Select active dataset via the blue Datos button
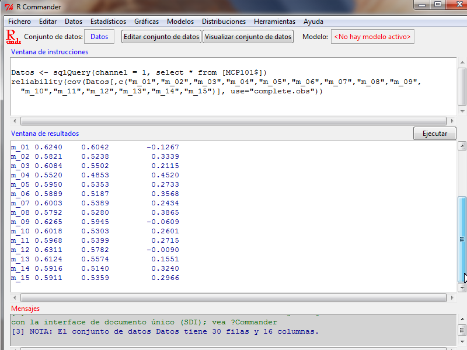This screenshot has width=467, height=350. (x=99, y=37)
